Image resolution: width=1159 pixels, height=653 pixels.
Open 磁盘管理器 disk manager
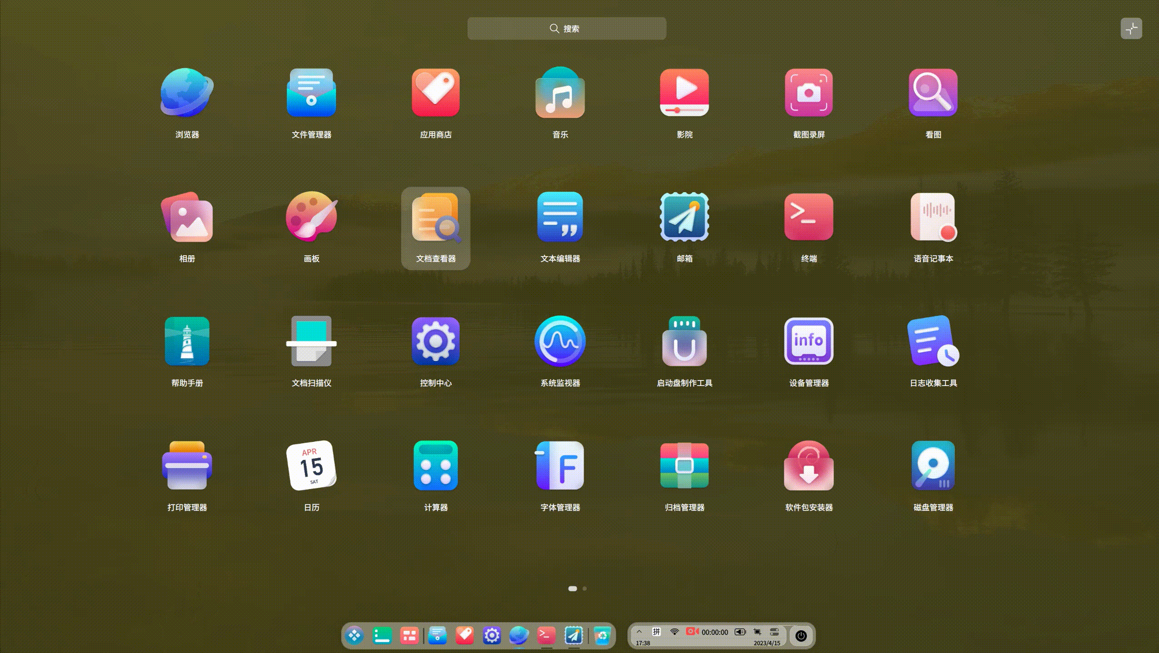coord(933,465)
